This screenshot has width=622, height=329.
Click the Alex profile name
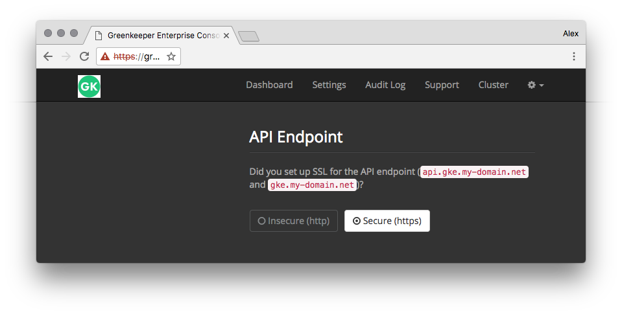(x=570, y=34)
